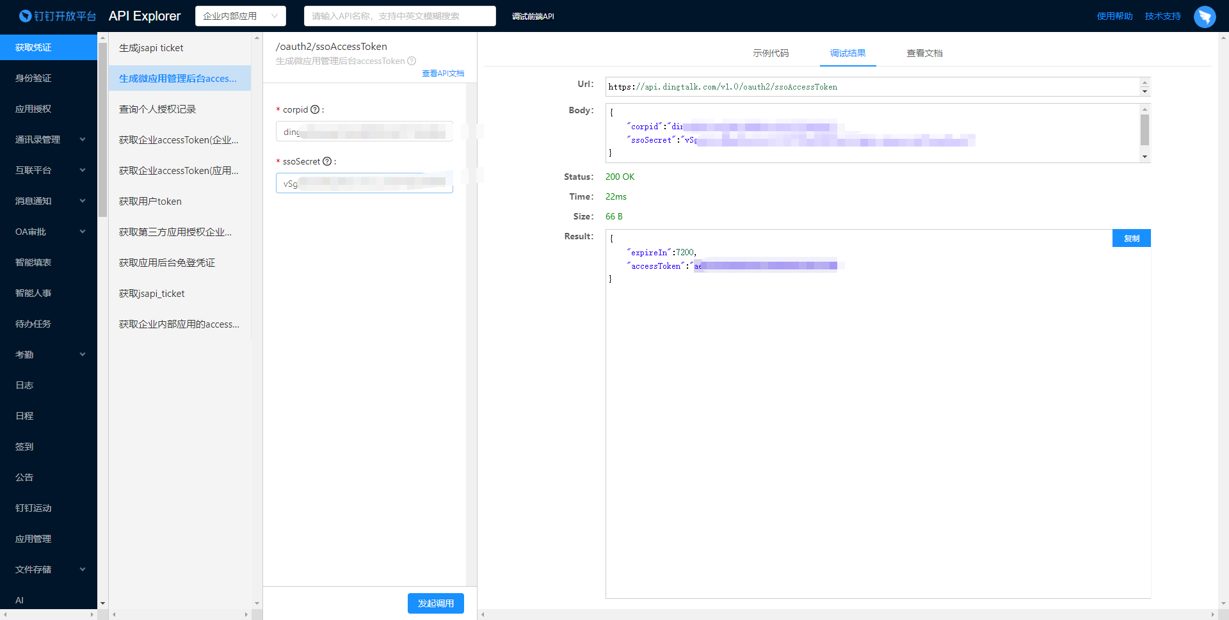This screenshot has width=1229, height=620.
Task: Click the help icon next to corpid
Action: point(315,109)
